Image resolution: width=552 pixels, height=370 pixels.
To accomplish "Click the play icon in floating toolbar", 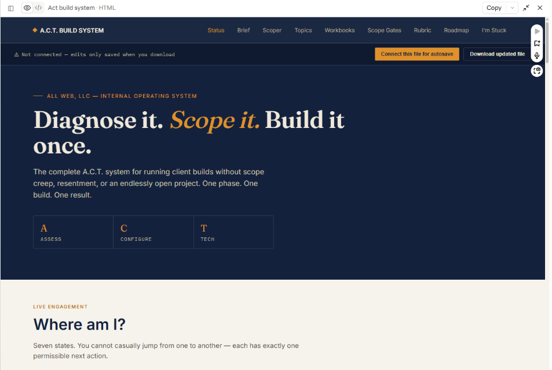I will 537,31.
